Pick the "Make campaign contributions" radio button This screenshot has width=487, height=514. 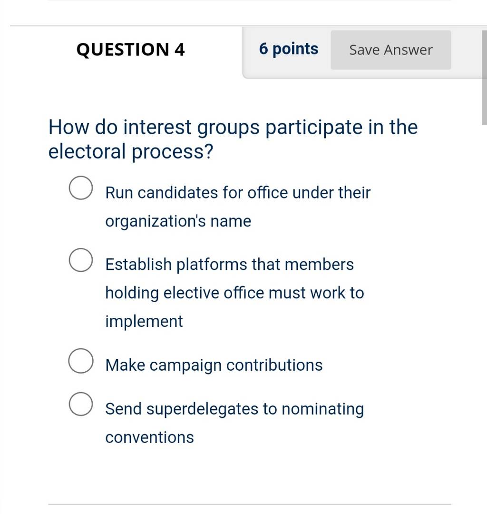click(80, 361)
